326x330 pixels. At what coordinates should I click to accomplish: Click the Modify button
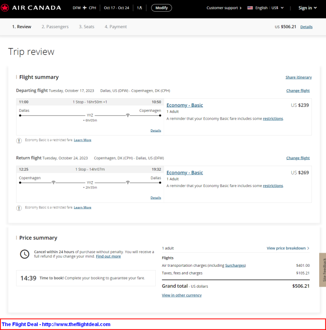click(x=162, y=8)
